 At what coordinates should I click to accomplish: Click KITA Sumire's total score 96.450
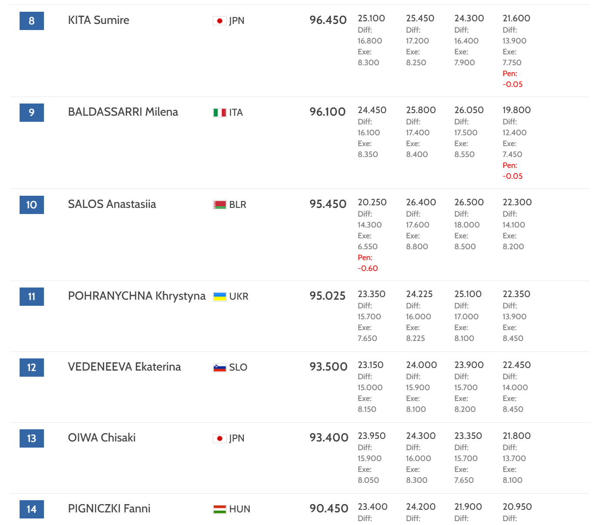coord(328,20)
